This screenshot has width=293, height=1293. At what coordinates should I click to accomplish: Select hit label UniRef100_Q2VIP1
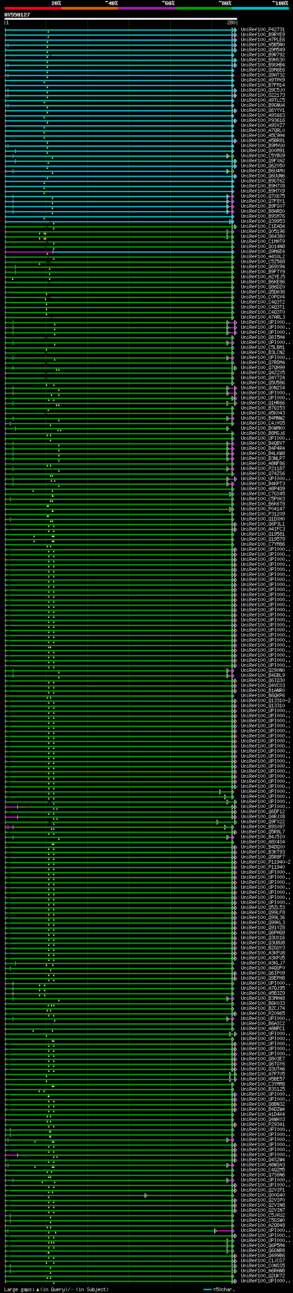click(x=262, y=1190)
